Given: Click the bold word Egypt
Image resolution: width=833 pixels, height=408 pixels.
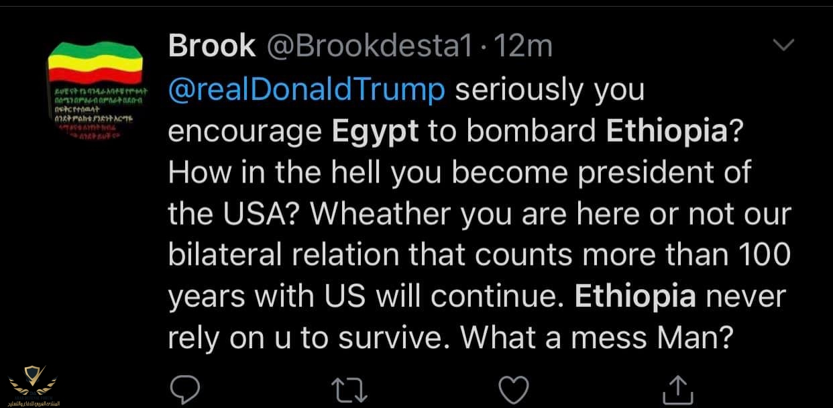Looking at the screenshot, I should click(x=376, y=132).
